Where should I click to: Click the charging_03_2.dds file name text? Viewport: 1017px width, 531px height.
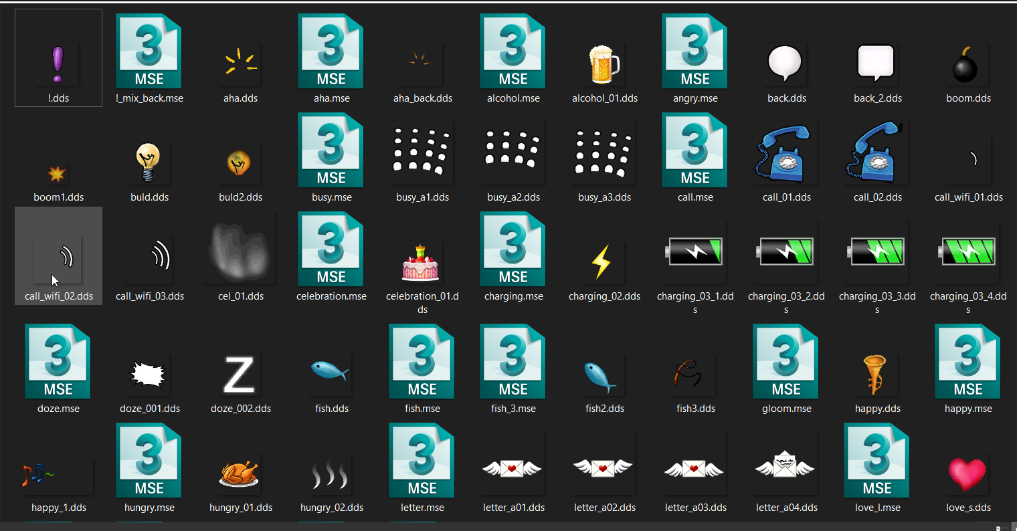coord(786,303)
